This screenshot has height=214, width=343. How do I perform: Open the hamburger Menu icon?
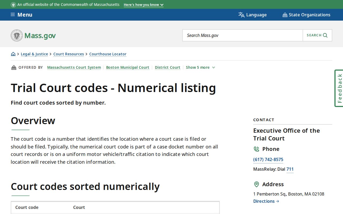point(13,15)
